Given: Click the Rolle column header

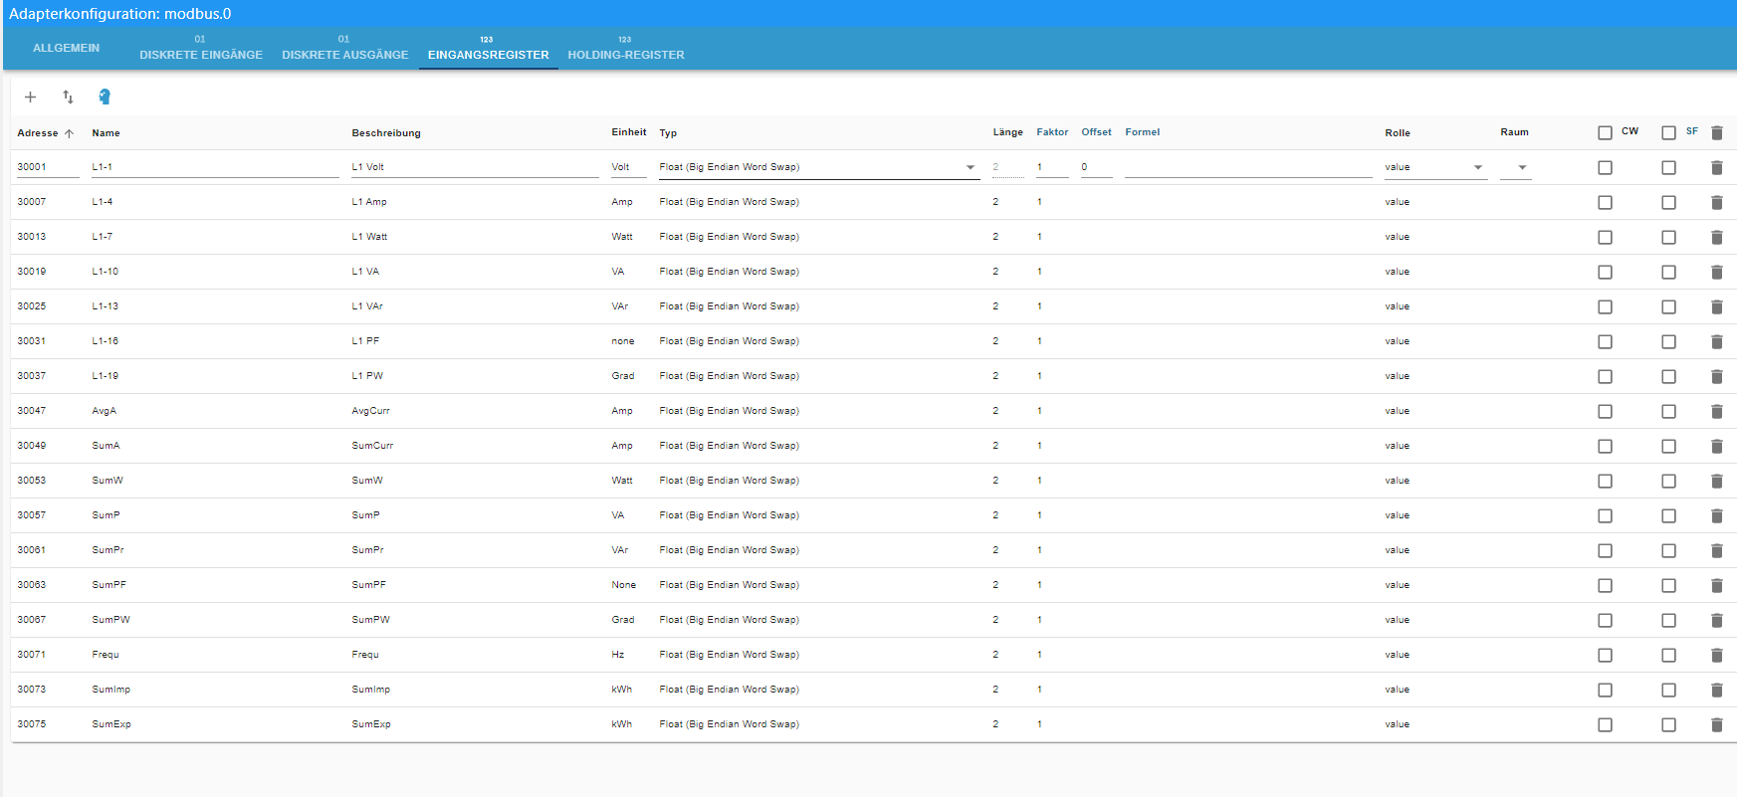Looking at the screenshot, I should click(x=1398, y=133).
